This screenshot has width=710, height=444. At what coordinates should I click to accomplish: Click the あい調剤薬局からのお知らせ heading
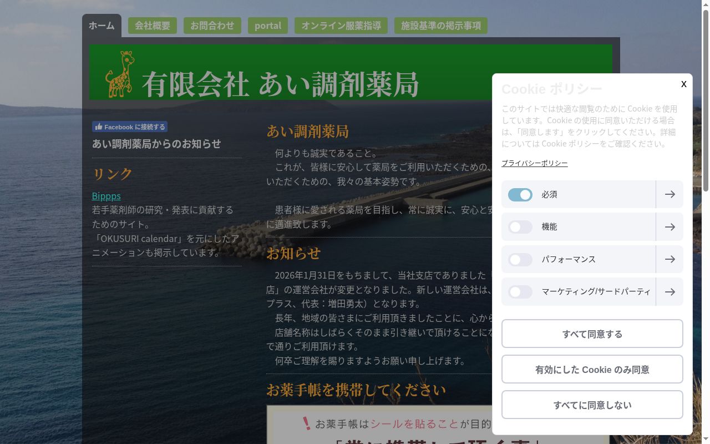[x=156, y=144]
